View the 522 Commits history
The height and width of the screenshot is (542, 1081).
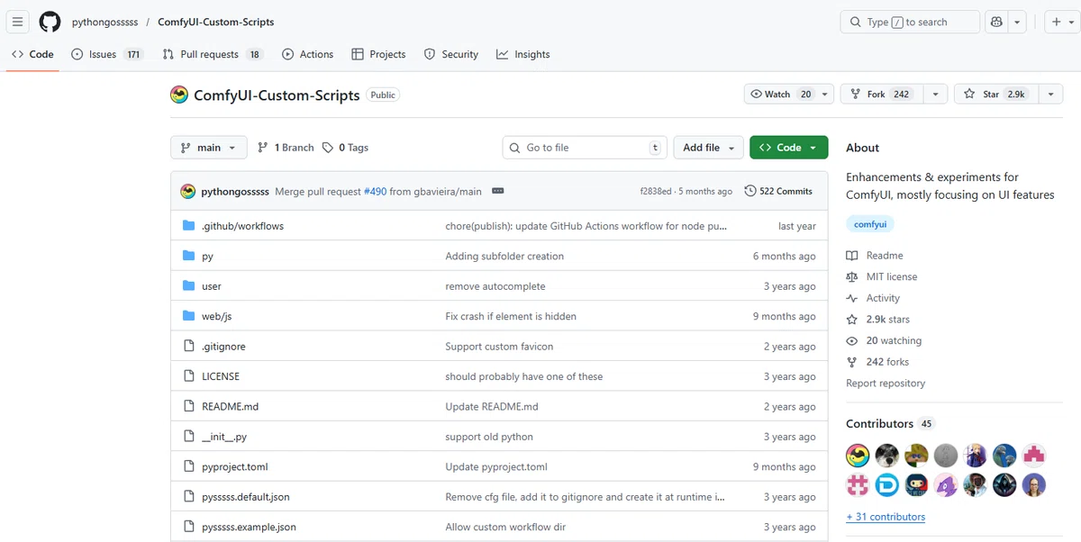(778, 191)
